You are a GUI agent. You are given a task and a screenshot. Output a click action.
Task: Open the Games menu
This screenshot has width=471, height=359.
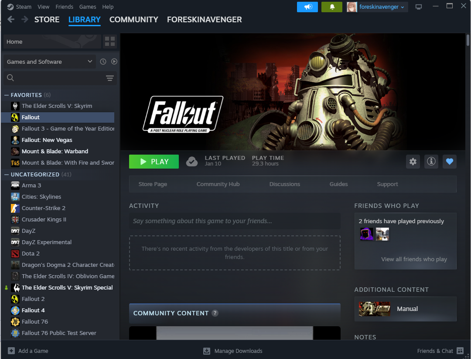(x=88, y=7)
